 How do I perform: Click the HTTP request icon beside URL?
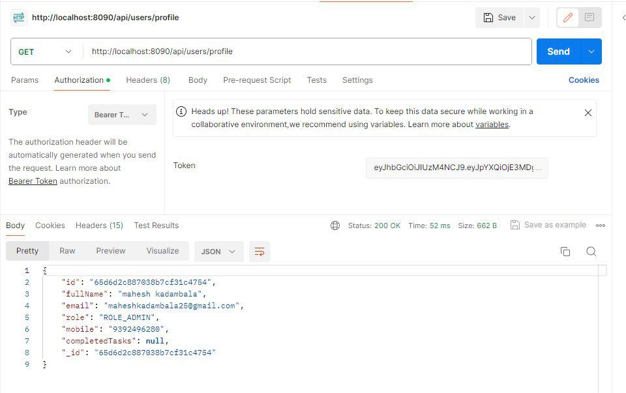click(18, 18)
